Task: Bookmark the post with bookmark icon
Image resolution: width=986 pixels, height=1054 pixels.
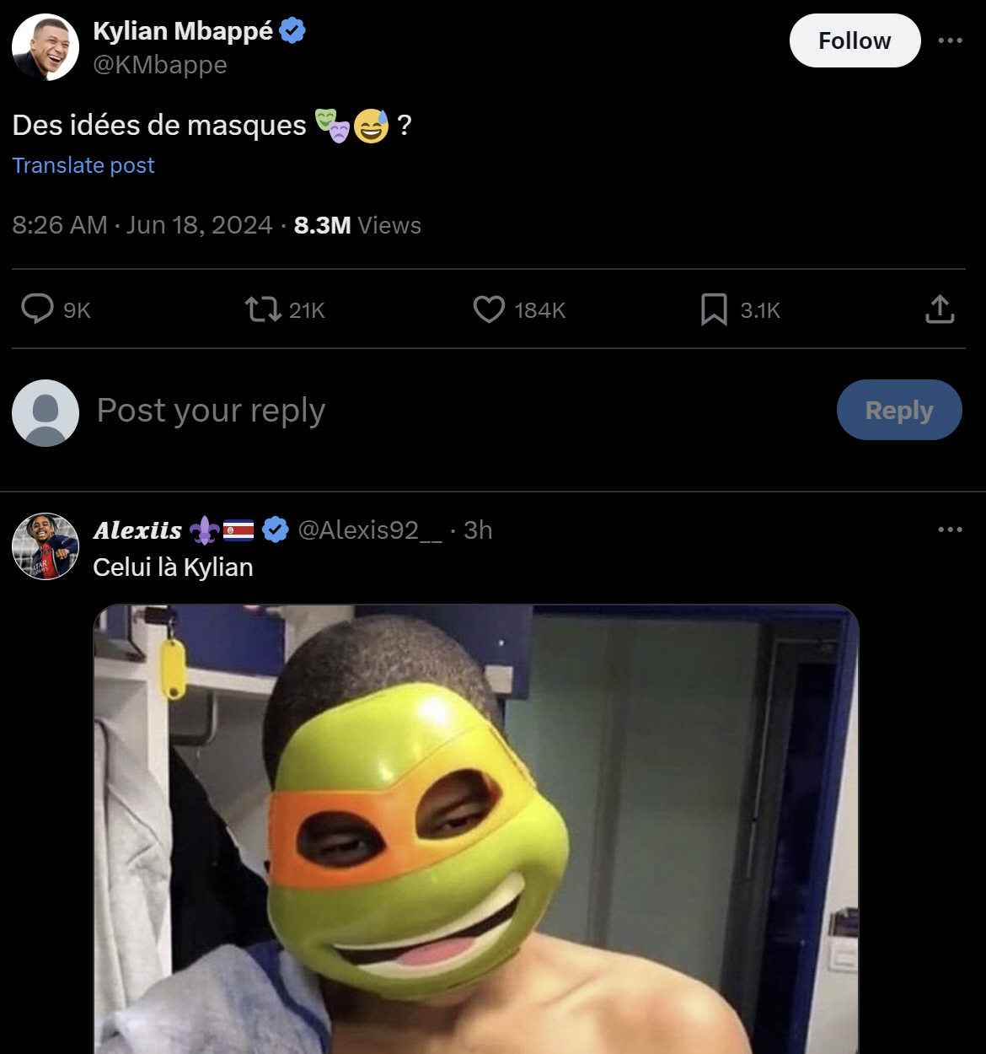Action: [714, 309]
